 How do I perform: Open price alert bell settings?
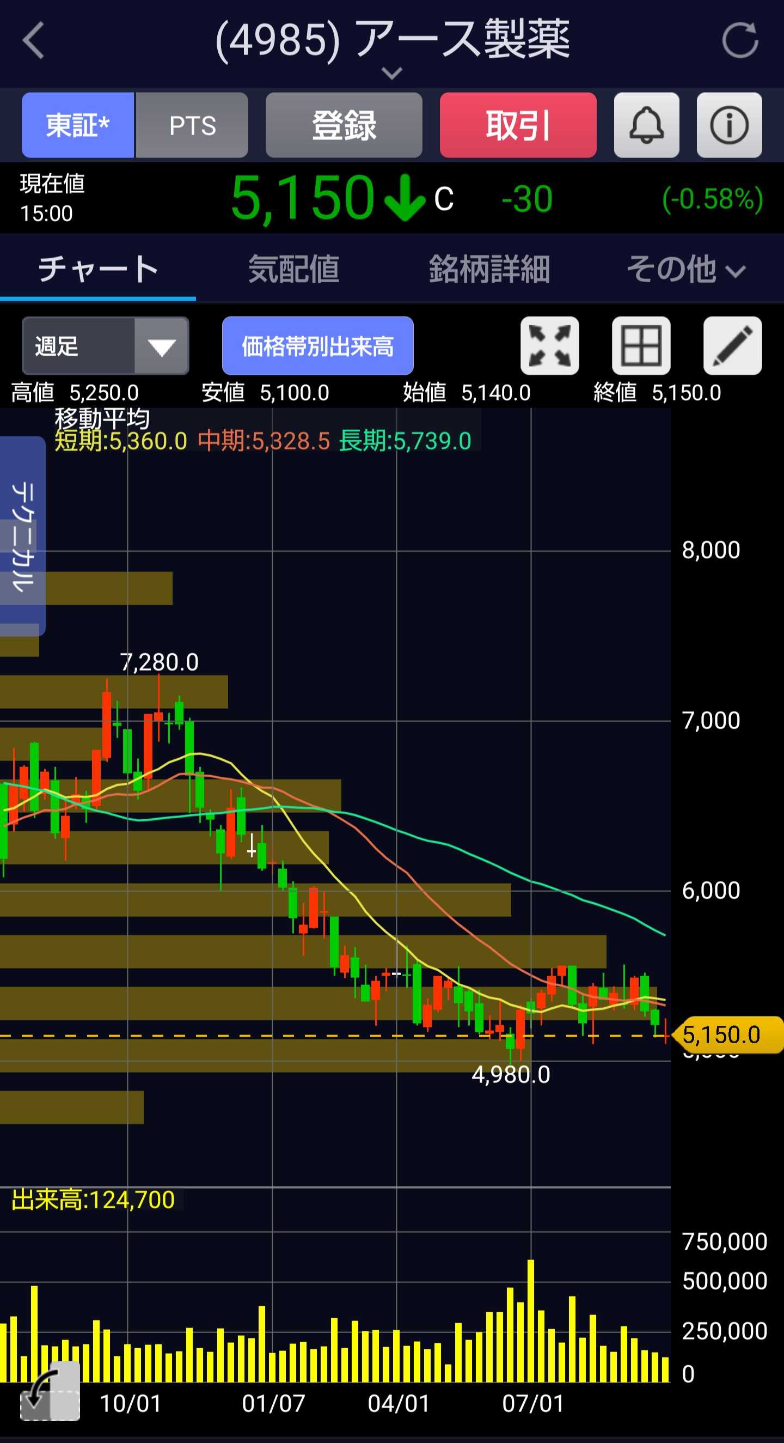tap(647, 125)
